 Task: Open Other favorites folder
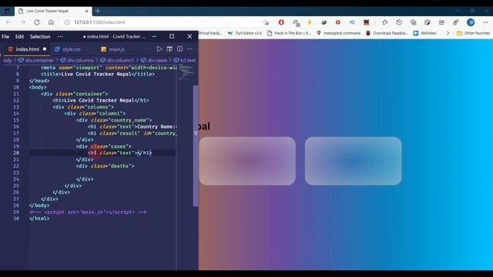[x=473, y=33]
